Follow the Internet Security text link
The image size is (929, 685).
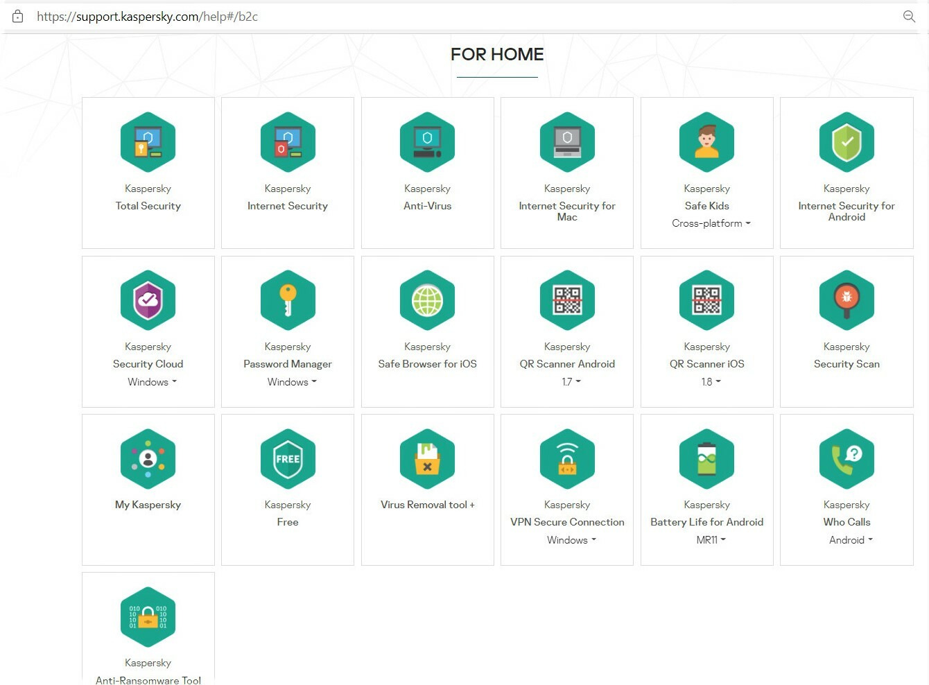pyautogui.click(x=288, y=206)
